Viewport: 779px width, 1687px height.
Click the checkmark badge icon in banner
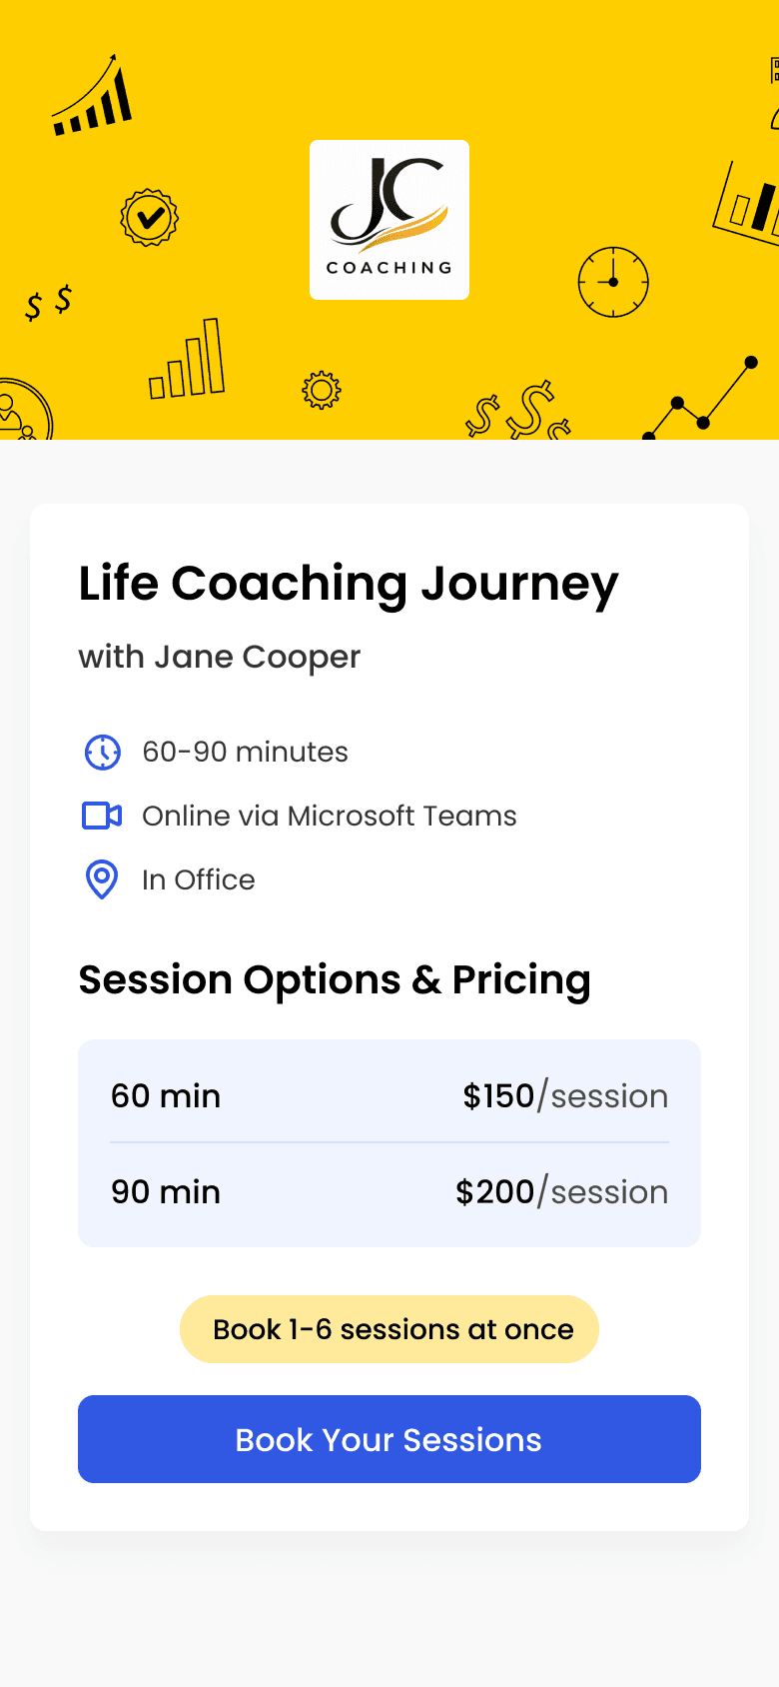coord(149,217)
